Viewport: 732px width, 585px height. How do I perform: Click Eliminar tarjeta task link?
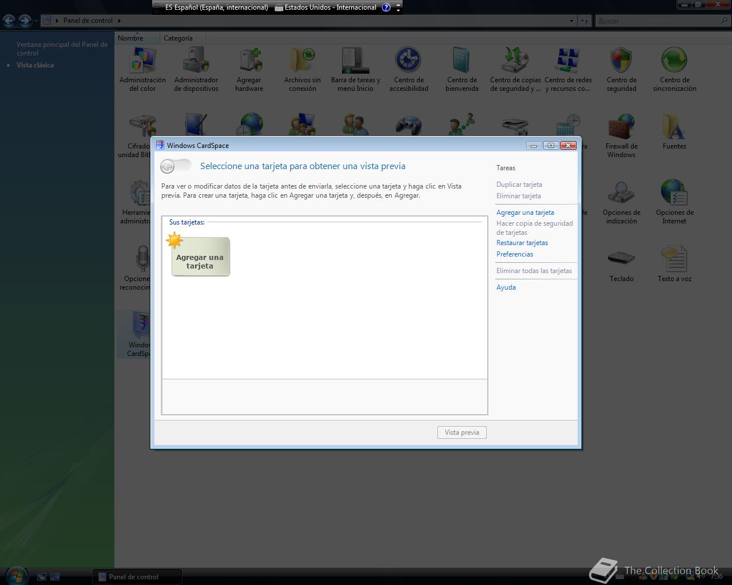pyautogui.click(x=519, y=196)
